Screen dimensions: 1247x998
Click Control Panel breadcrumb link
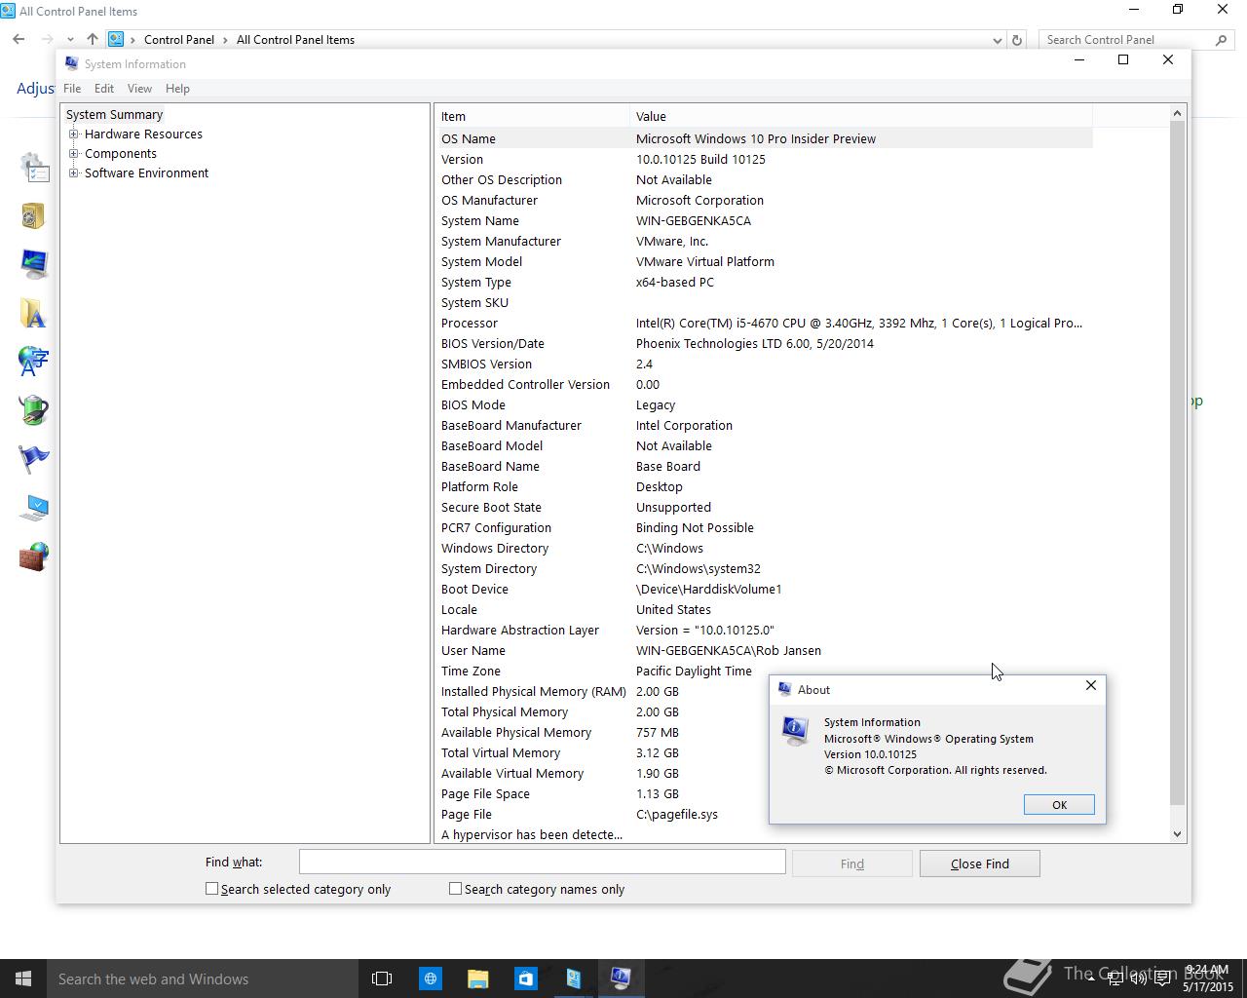point(179,40)
